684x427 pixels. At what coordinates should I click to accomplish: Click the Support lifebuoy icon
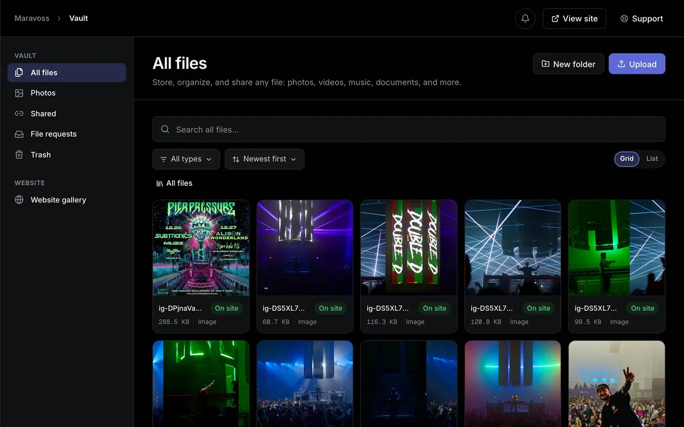[624, 19]
